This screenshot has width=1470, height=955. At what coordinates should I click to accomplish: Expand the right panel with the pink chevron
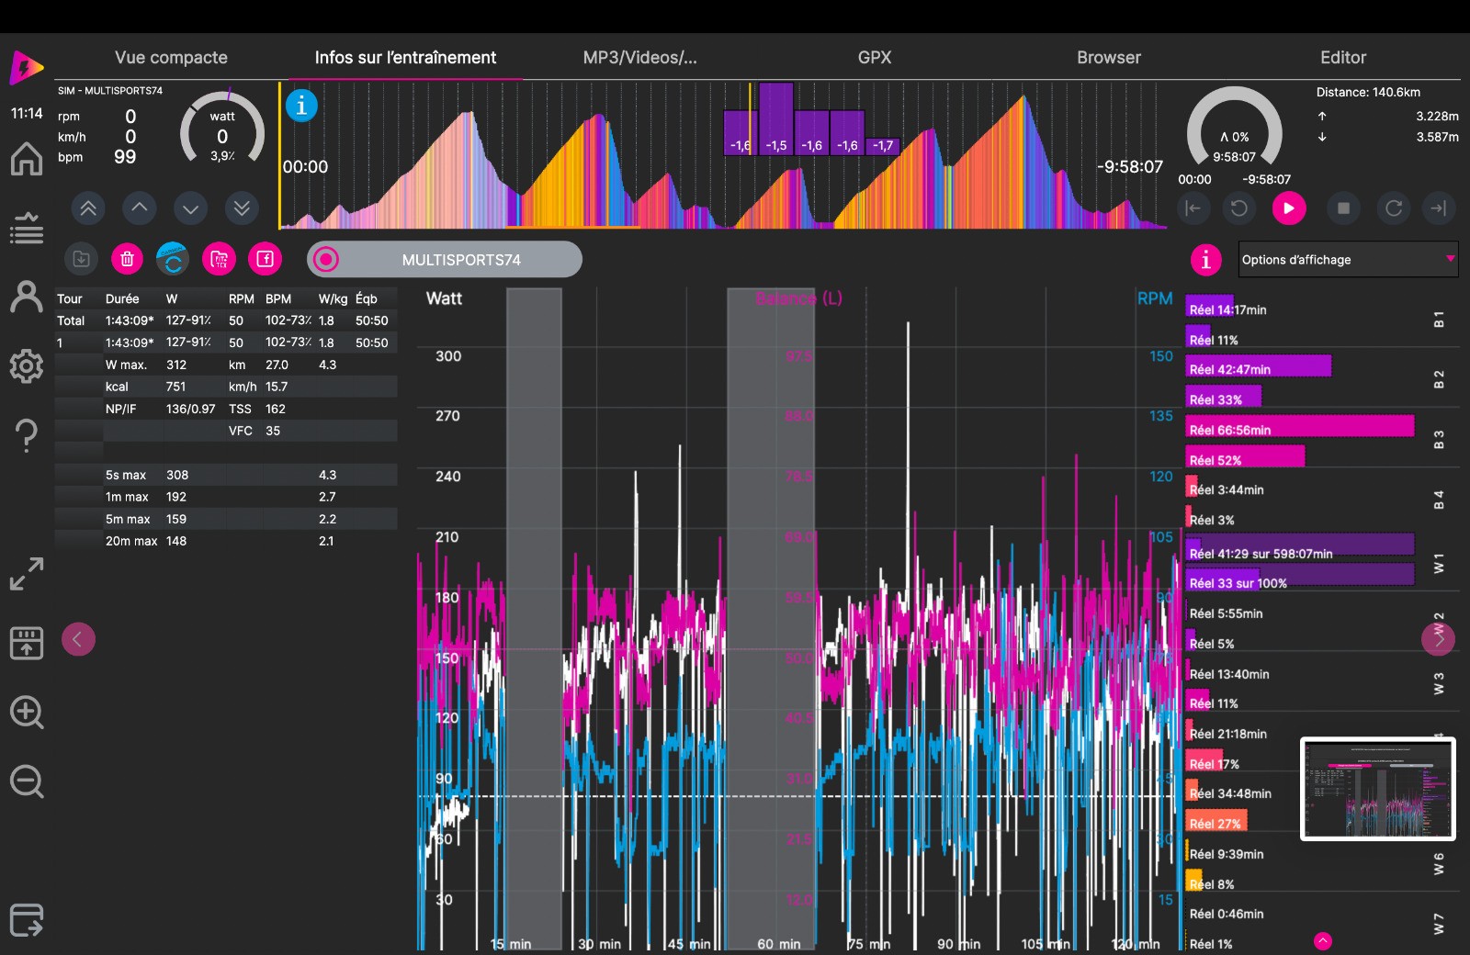point(1438,639)
